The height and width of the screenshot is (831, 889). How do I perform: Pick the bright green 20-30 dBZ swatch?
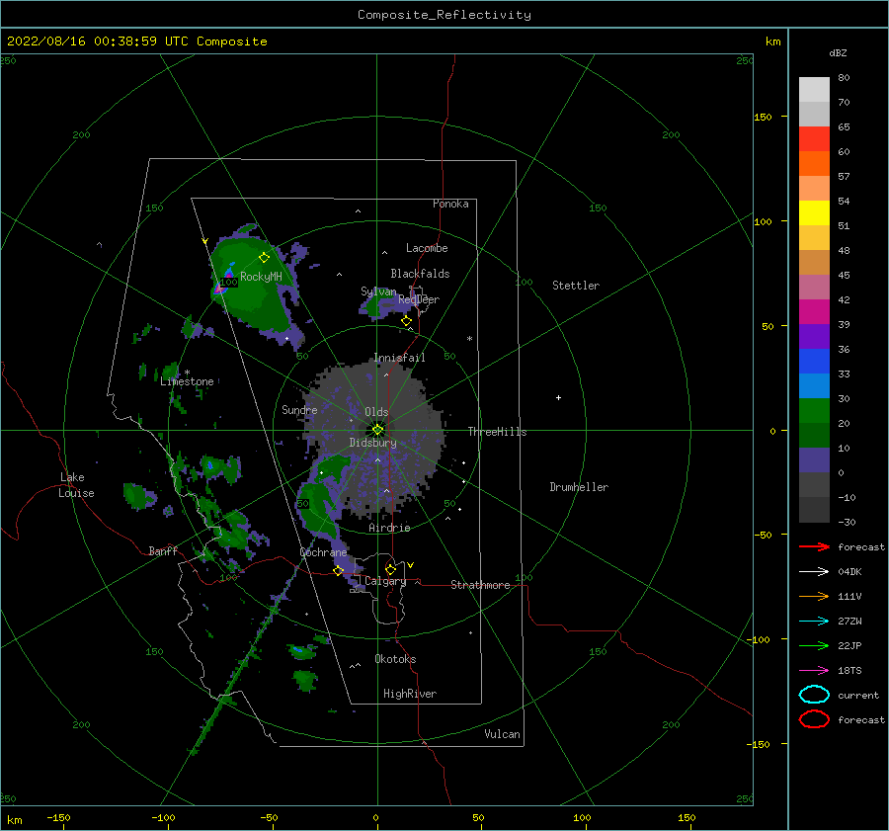pos(814,411)
